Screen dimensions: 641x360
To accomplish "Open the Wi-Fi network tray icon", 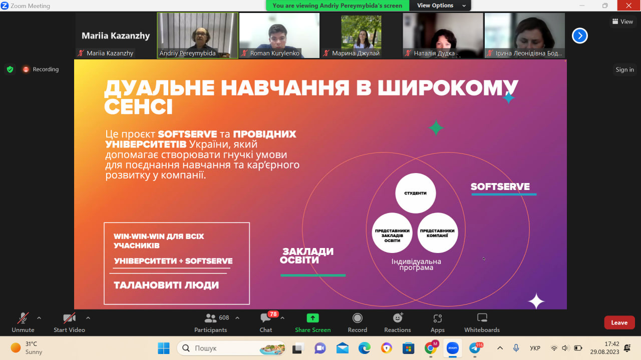I will 554,348.
